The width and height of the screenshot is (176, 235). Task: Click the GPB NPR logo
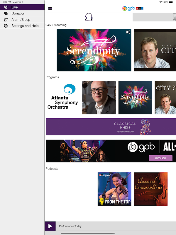click(133, 9)
